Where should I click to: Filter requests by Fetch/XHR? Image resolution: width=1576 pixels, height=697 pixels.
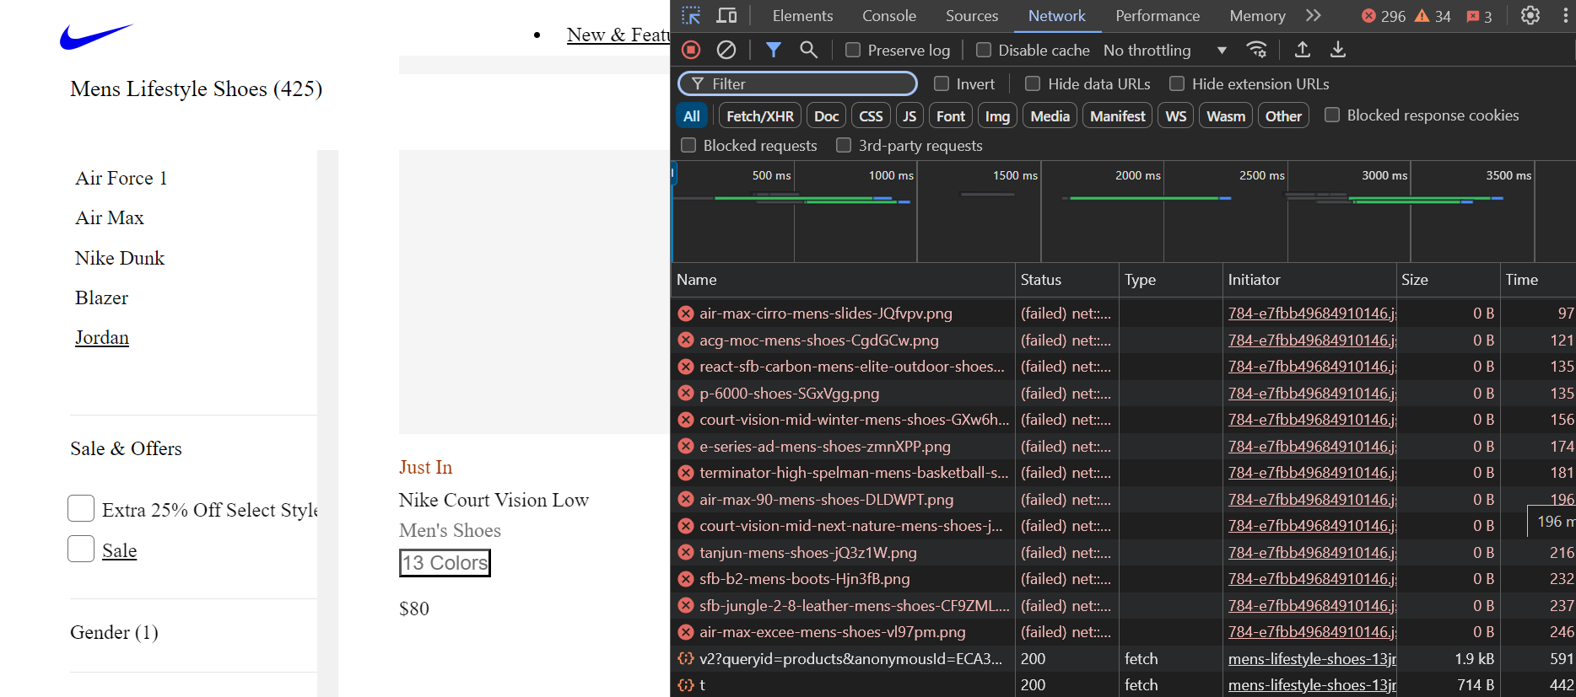coord(759,115)
